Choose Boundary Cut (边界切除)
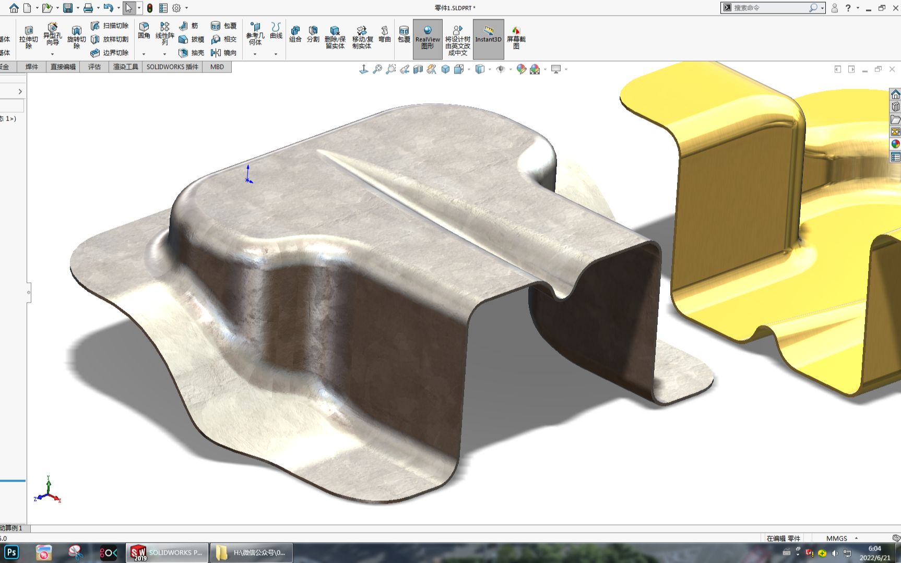The image size is (901, 563). 110,53
